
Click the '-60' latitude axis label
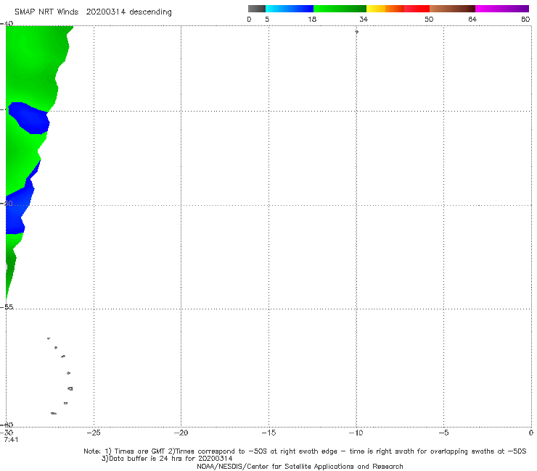[7, 425]
